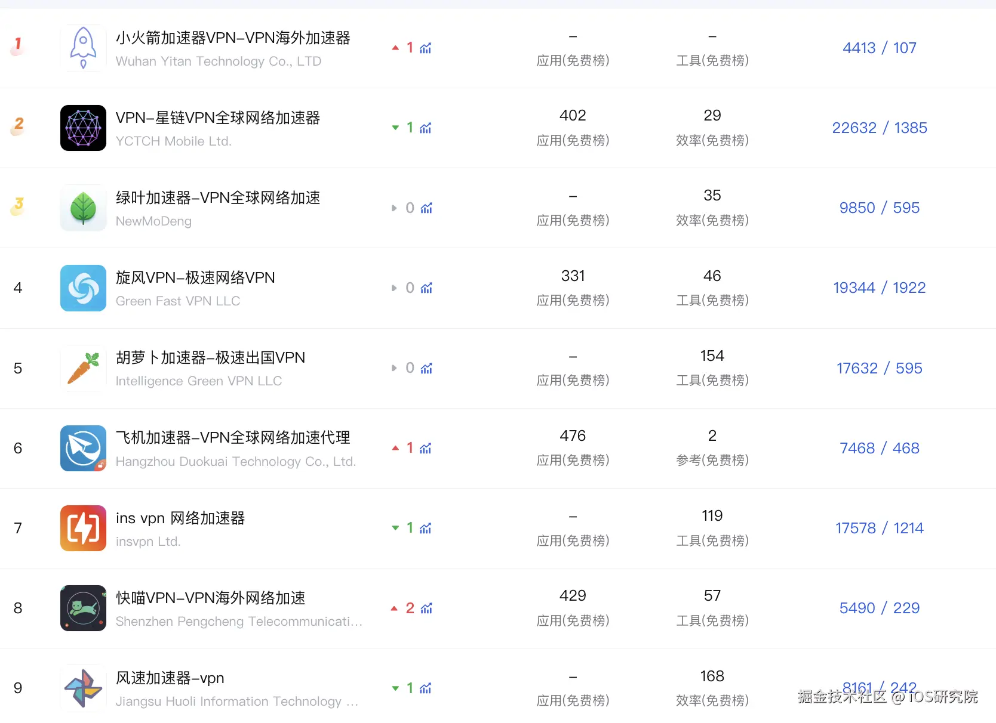Viewport: 996px width, 723px height.
Task: View rank trend chart for 快喵VPN
Action: [x=426, y=608]
